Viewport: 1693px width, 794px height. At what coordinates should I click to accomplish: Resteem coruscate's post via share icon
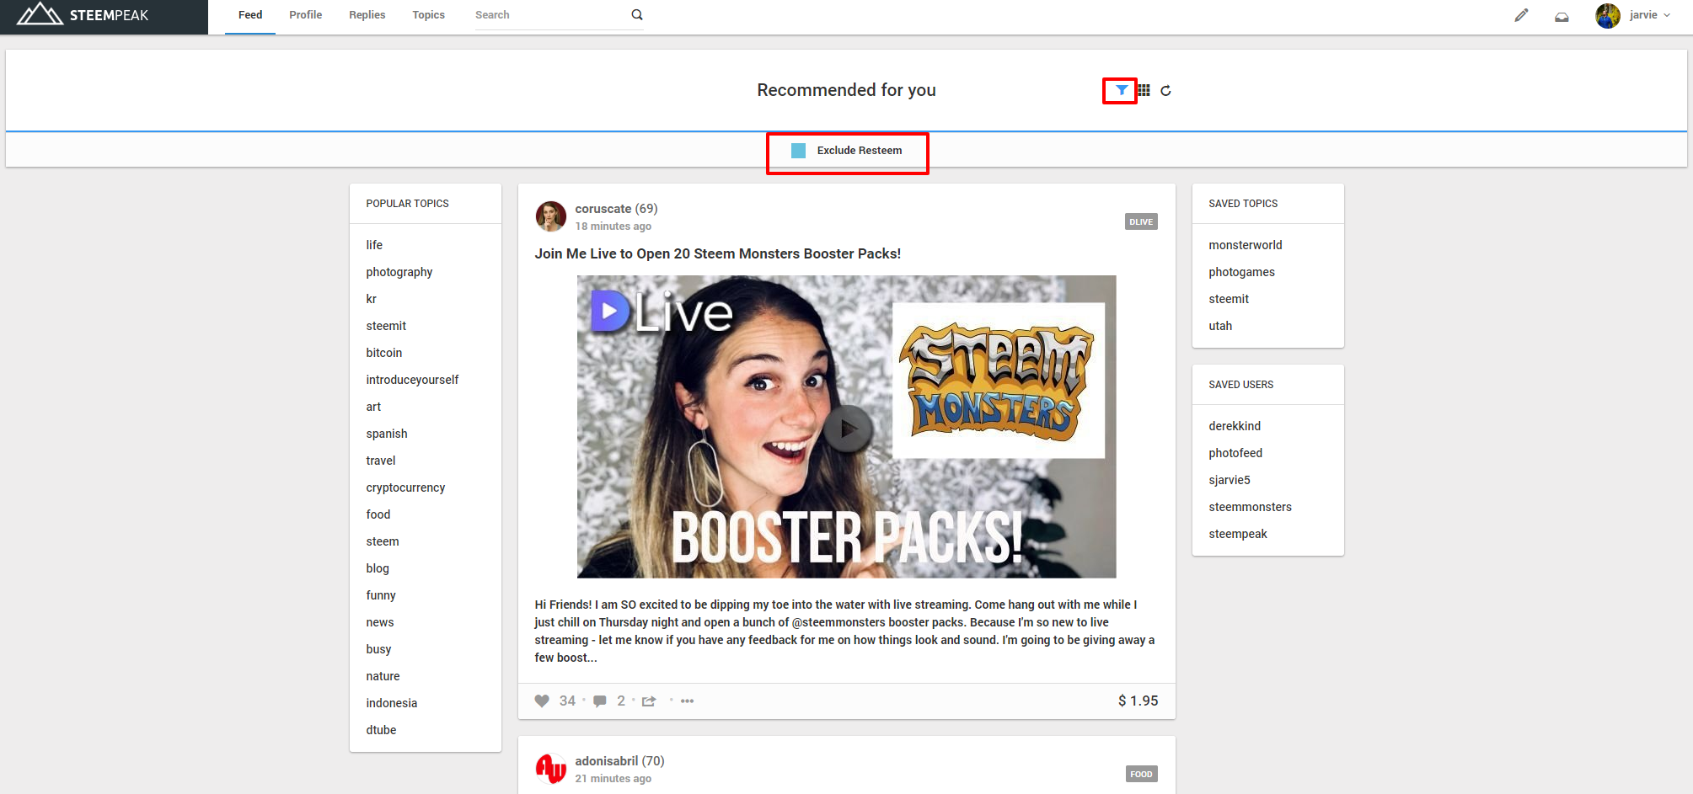(649, 701)
